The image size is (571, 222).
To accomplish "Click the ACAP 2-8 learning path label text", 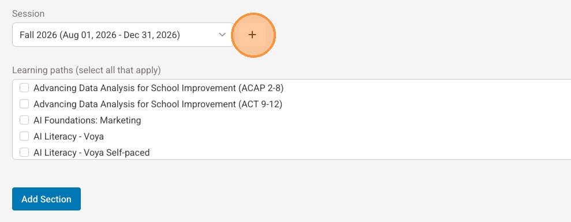I will tap(158, 88).
